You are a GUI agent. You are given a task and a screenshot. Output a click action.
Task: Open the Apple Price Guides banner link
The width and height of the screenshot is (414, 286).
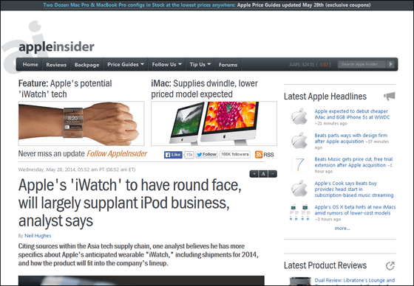click(304, 5)
